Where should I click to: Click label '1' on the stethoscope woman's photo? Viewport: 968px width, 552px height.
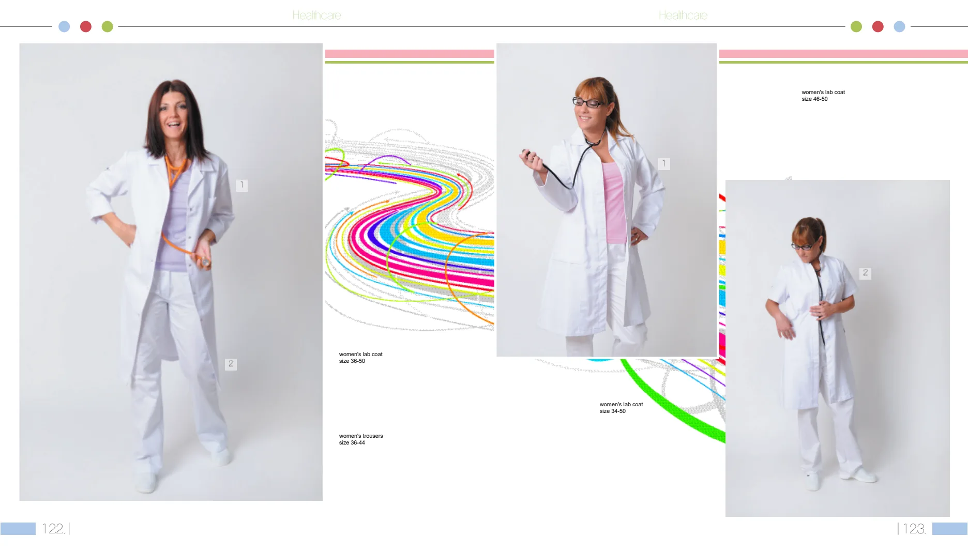[x=664, y=164]
